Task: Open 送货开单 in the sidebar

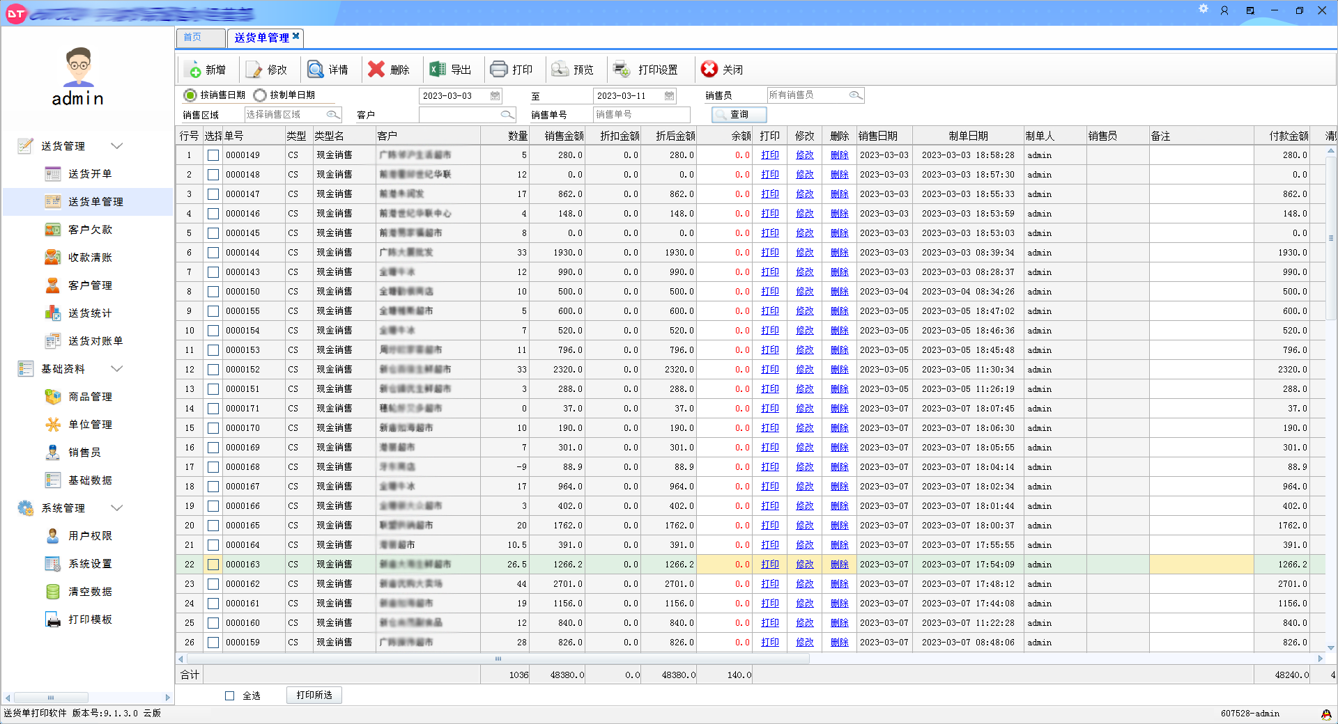Action: [89, 174]
